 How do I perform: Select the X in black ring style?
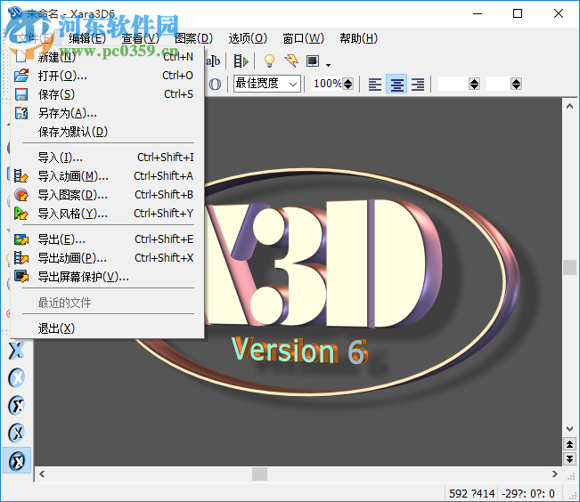click(17, 405)
